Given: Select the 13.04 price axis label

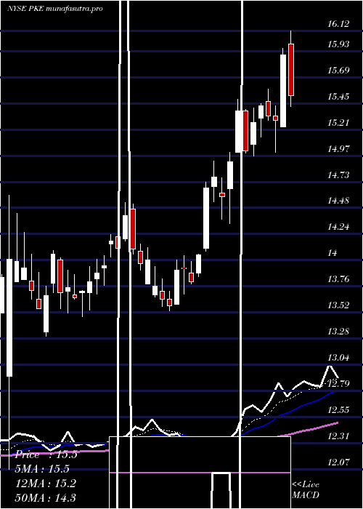Looking at the screenshot, I should pos(338,358).
